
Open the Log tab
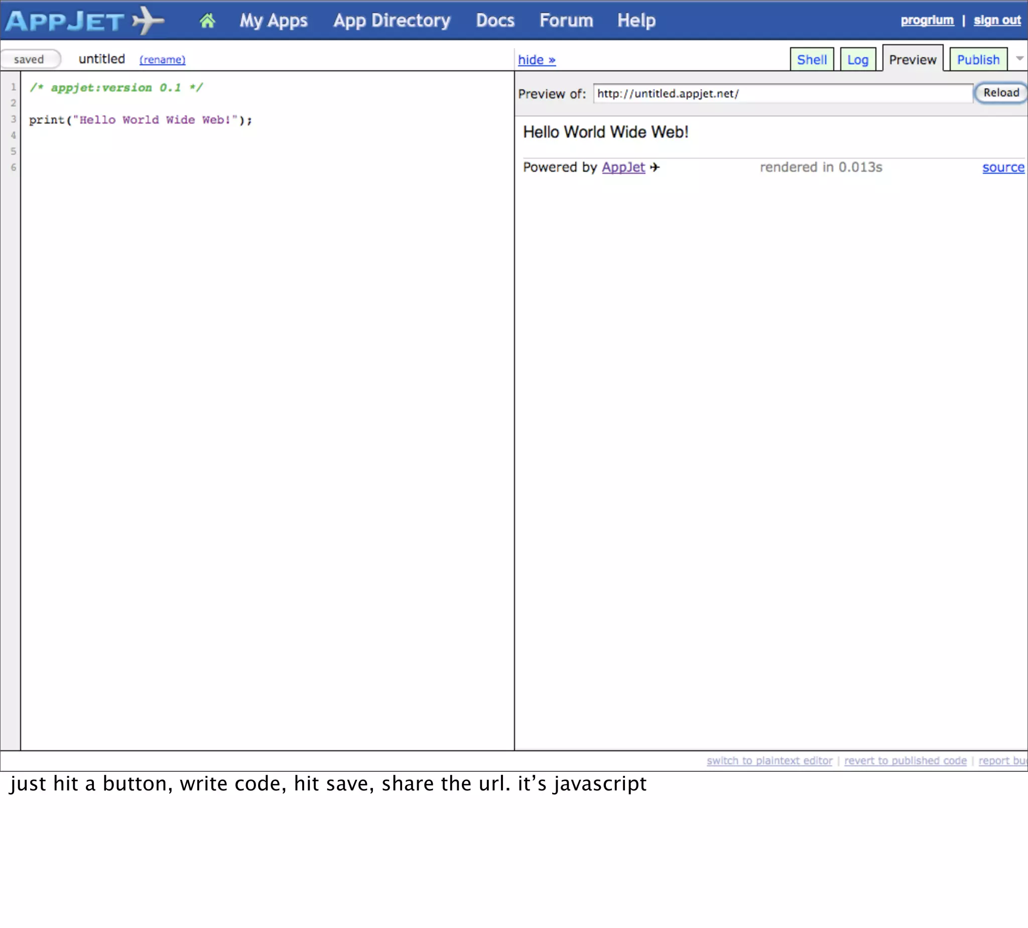(857, 60)
